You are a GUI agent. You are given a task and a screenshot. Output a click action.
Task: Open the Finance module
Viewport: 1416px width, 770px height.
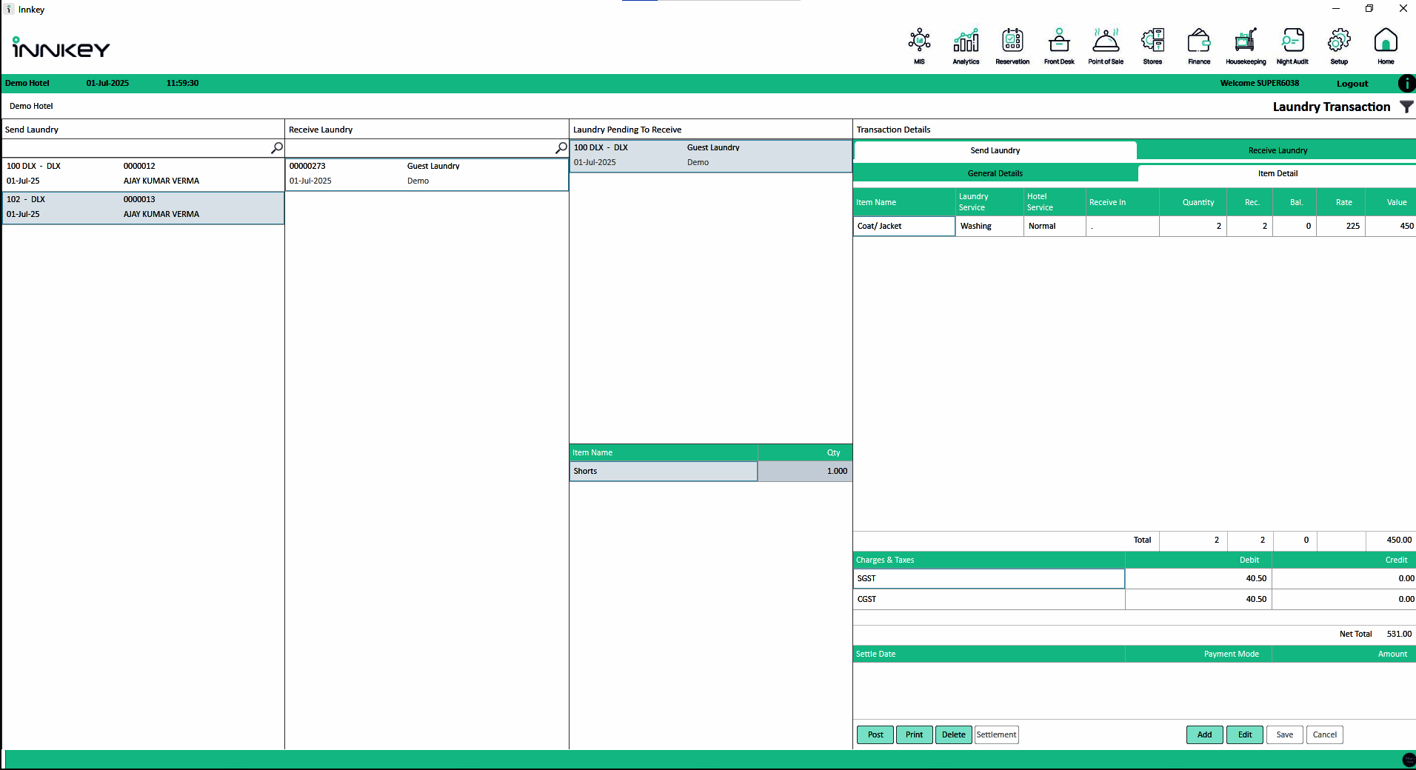[1199, 46]
